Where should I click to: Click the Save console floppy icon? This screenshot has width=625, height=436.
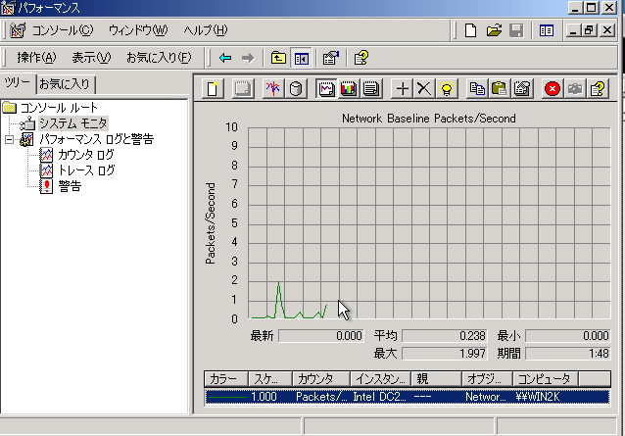point(516,30)
